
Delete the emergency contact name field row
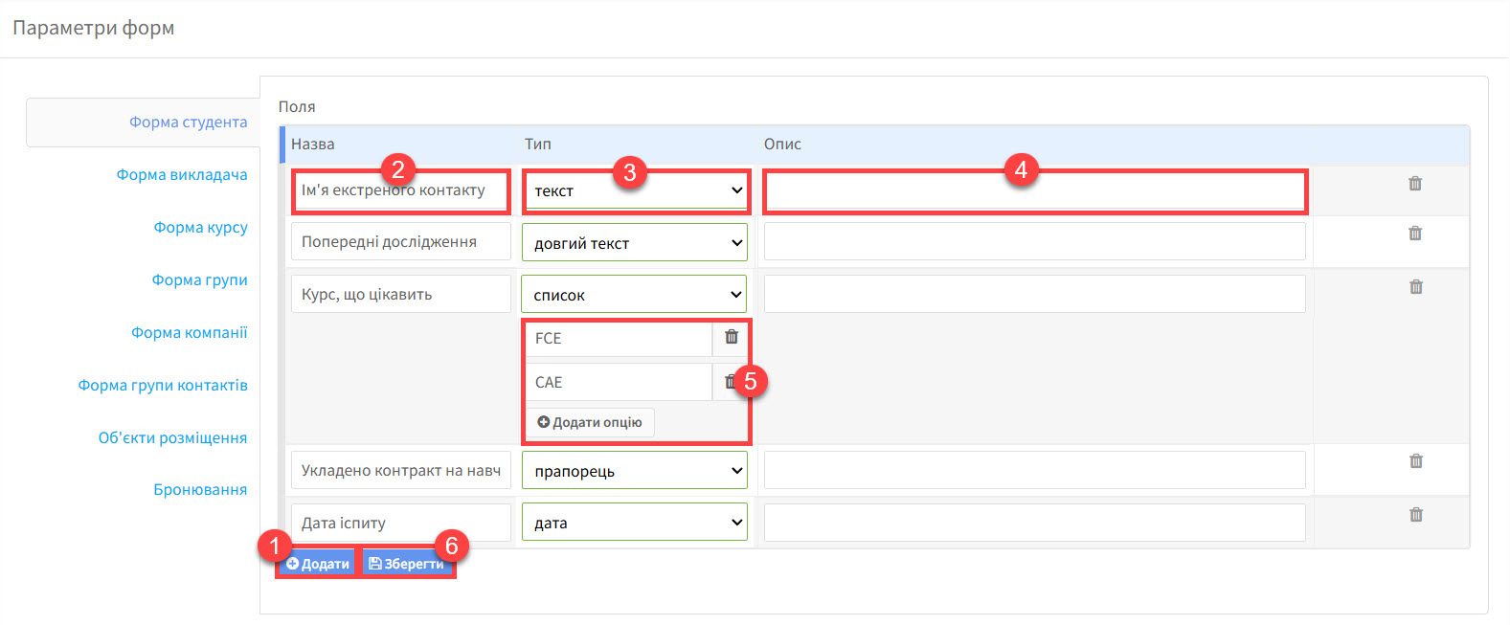click(x=1414, y=184)
